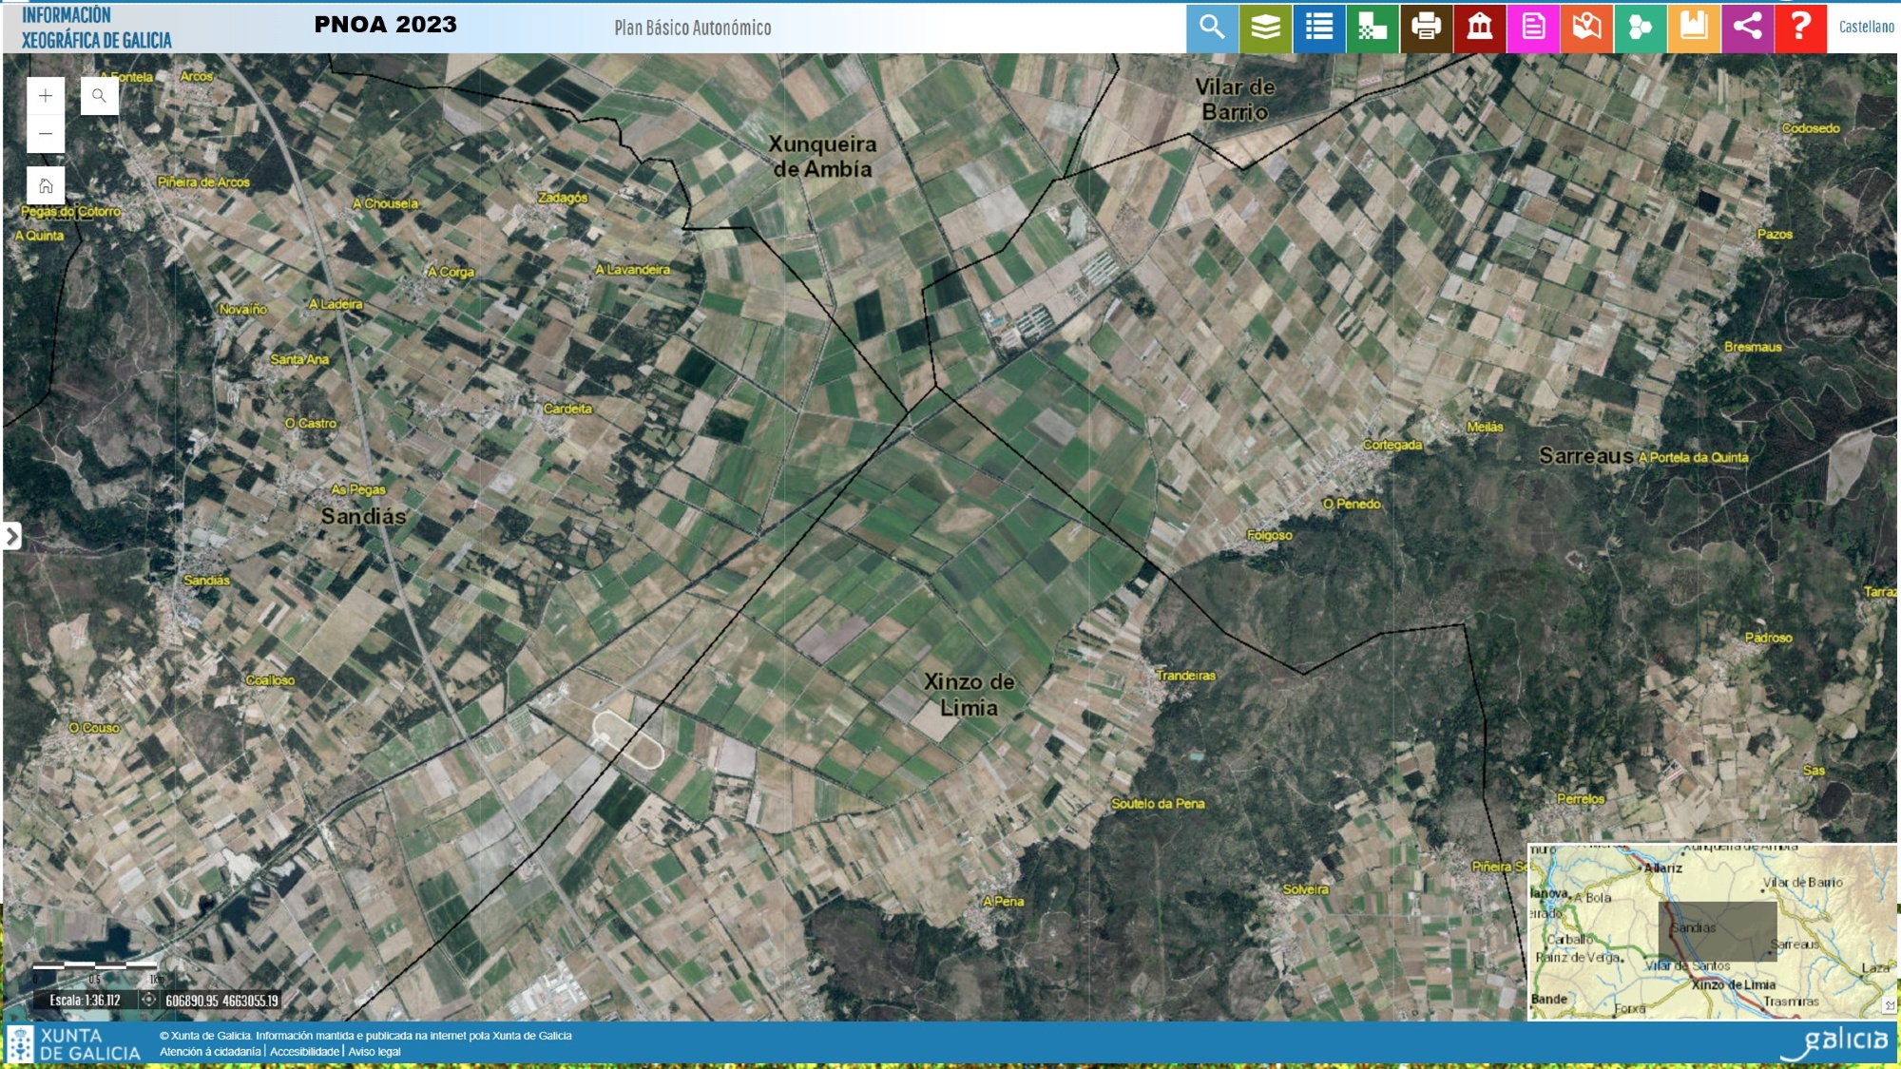The image size is (1901, 1069).
Task: Collapse the overview minimap corner arrow
Action: tap(1889, 1005)
